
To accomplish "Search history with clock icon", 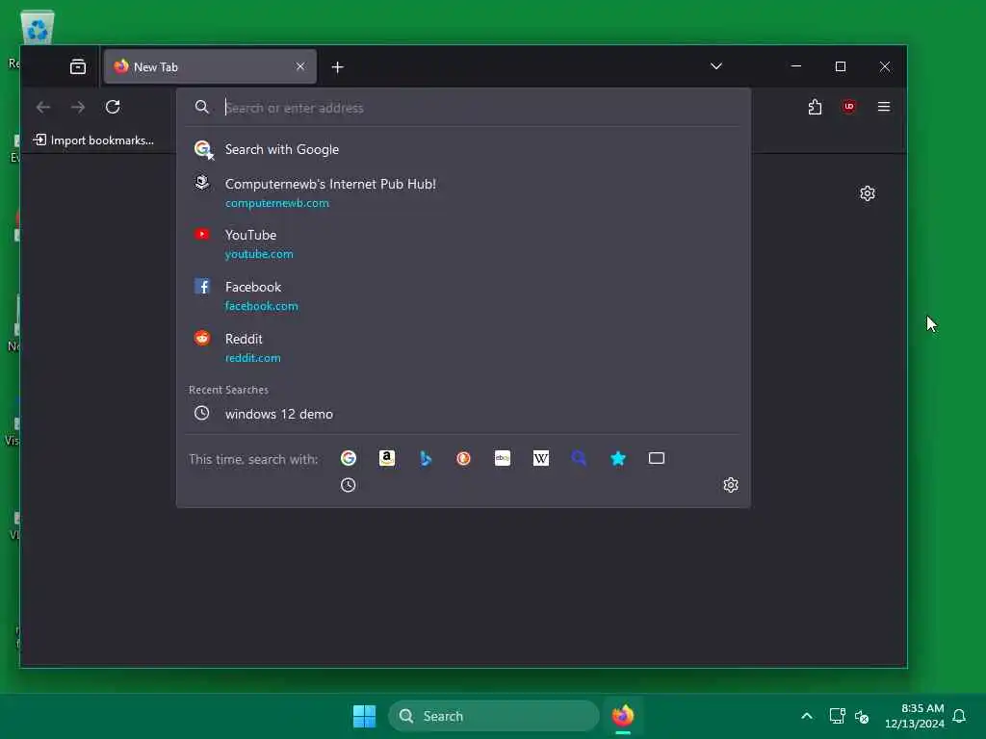I will [x=349, y=485].
